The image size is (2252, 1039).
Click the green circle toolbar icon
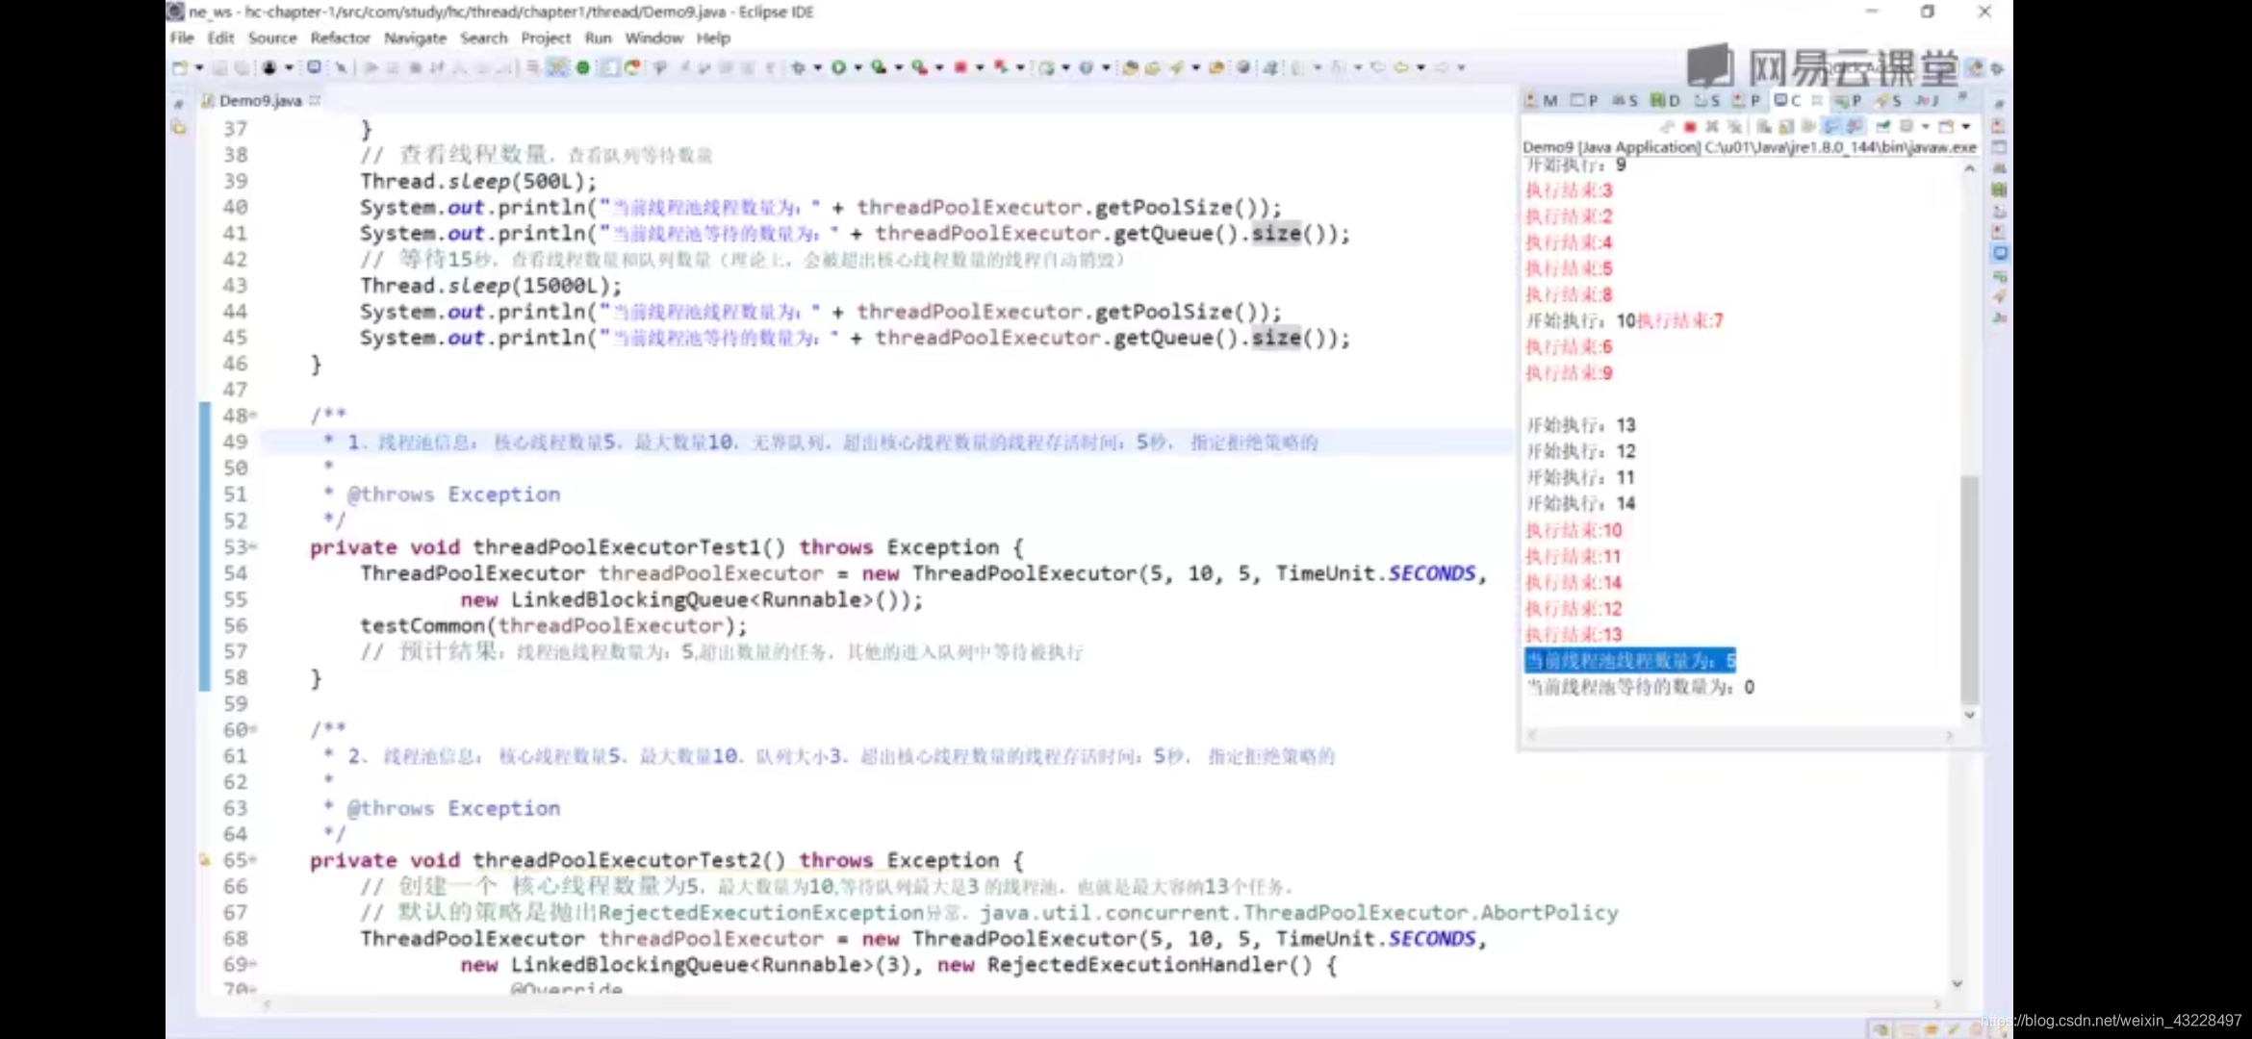583,67
